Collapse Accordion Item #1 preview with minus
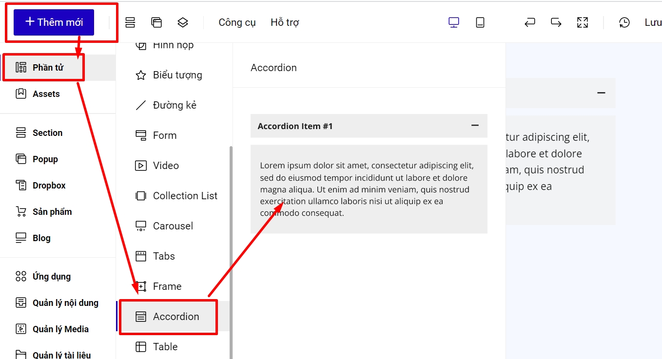Screen dimensions: 662x359 475,126
